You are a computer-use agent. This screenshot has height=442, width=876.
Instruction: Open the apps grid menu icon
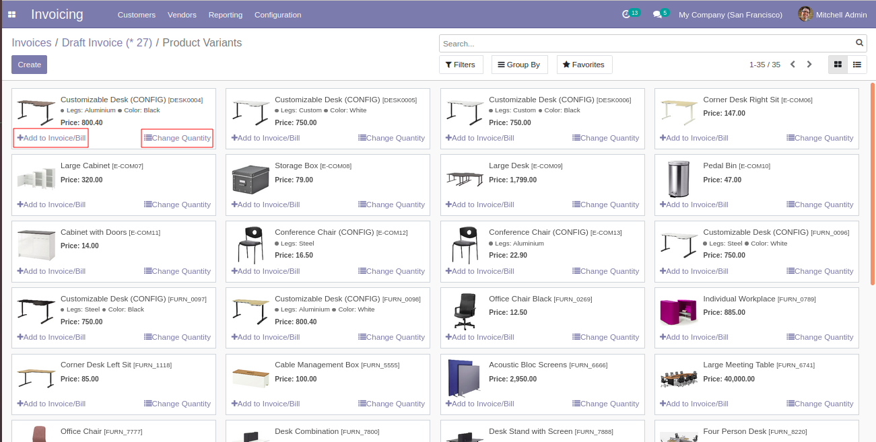(11, 14)
